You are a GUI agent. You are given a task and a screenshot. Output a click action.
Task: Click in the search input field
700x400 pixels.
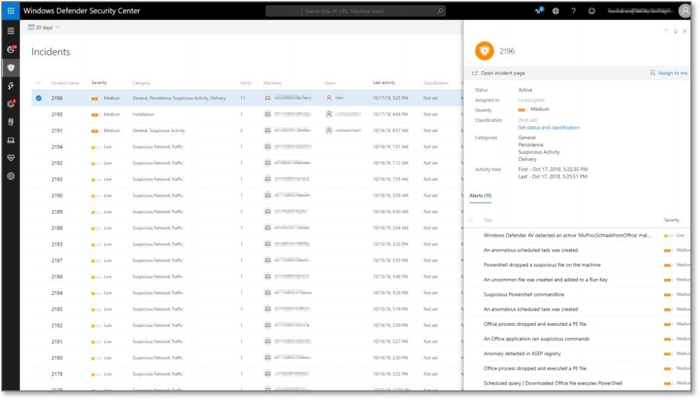369,11
